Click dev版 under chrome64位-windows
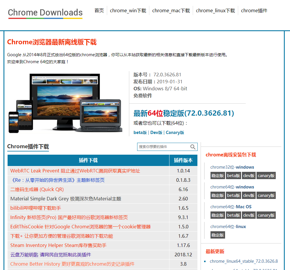290x270 pixels. tap(249, 195)
